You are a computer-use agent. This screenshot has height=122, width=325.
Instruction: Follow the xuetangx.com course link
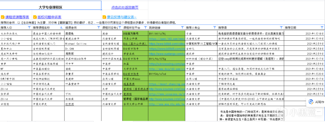point(167,54)
